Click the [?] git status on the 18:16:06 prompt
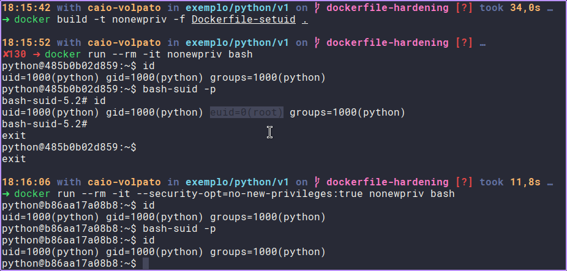This screenshot has width=567, height=271. [x=464, y=182]
